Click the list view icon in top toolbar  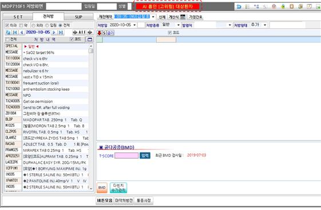pyautogui.click(x=248, y=6)
